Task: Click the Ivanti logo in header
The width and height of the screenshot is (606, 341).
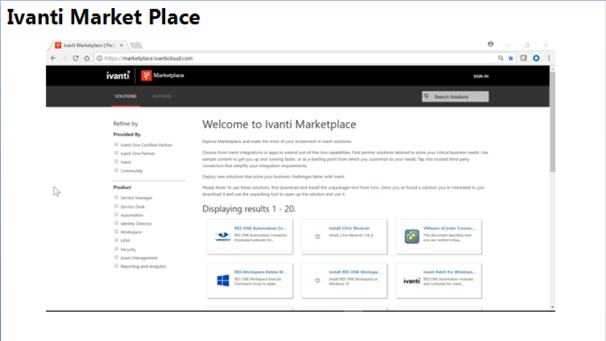Action: click(x=117, y=75)
